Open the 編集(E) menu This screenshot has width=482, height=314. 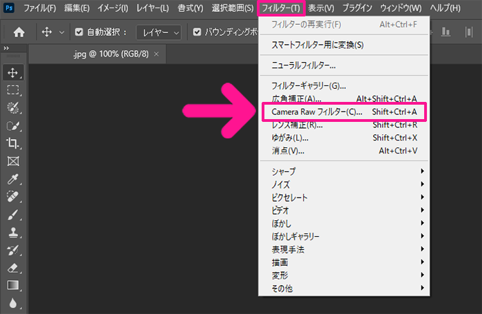click(x=77, y=8)
